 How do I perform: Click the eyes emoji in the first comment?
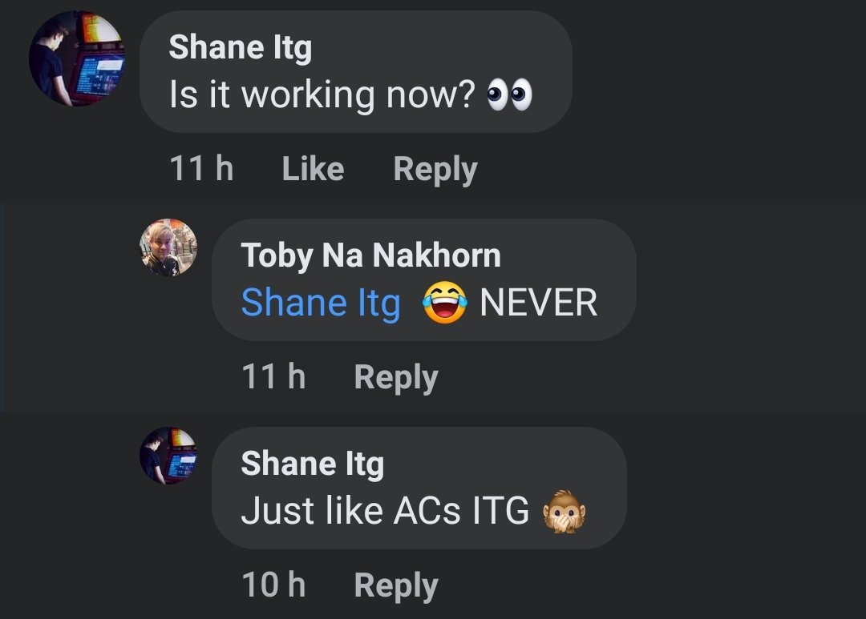[x=510, y=95]
